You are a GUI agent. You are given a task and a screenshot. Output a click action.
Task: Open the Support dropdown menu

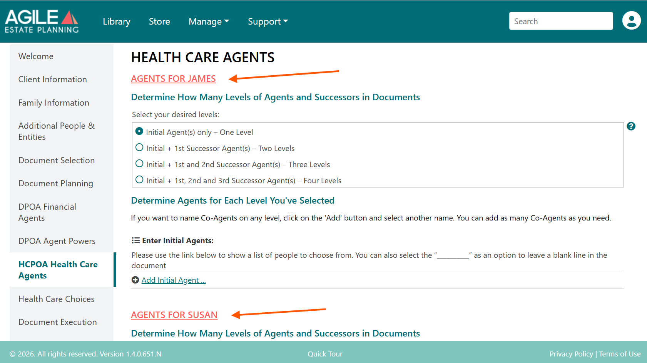tap(268, 22)
